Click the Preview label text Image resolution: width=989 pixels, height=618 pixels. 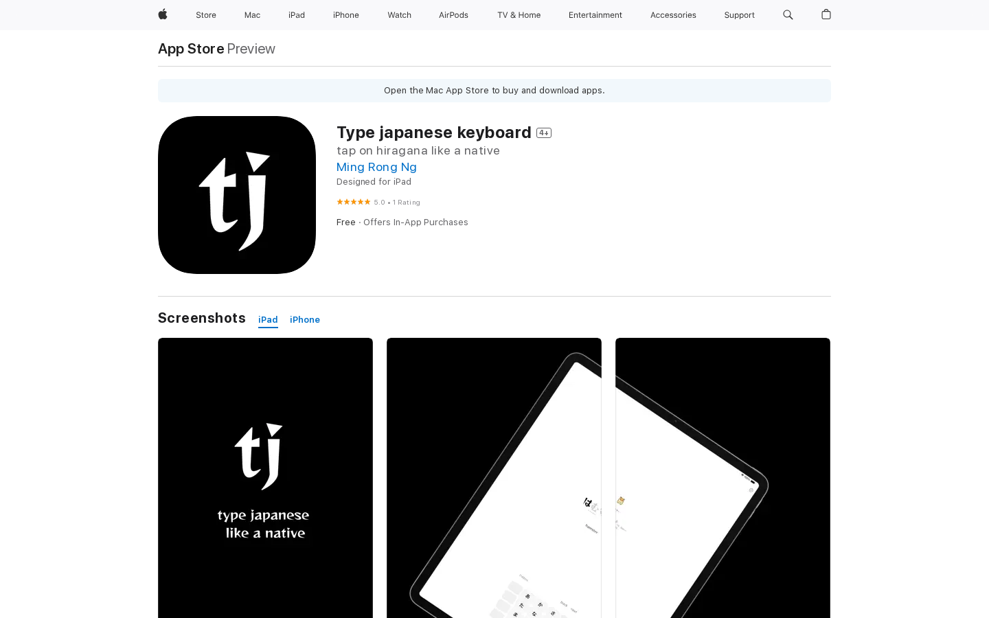click(251, 49)
